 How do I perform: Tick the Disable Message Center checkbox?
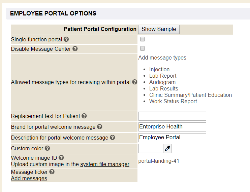point(143,49)
